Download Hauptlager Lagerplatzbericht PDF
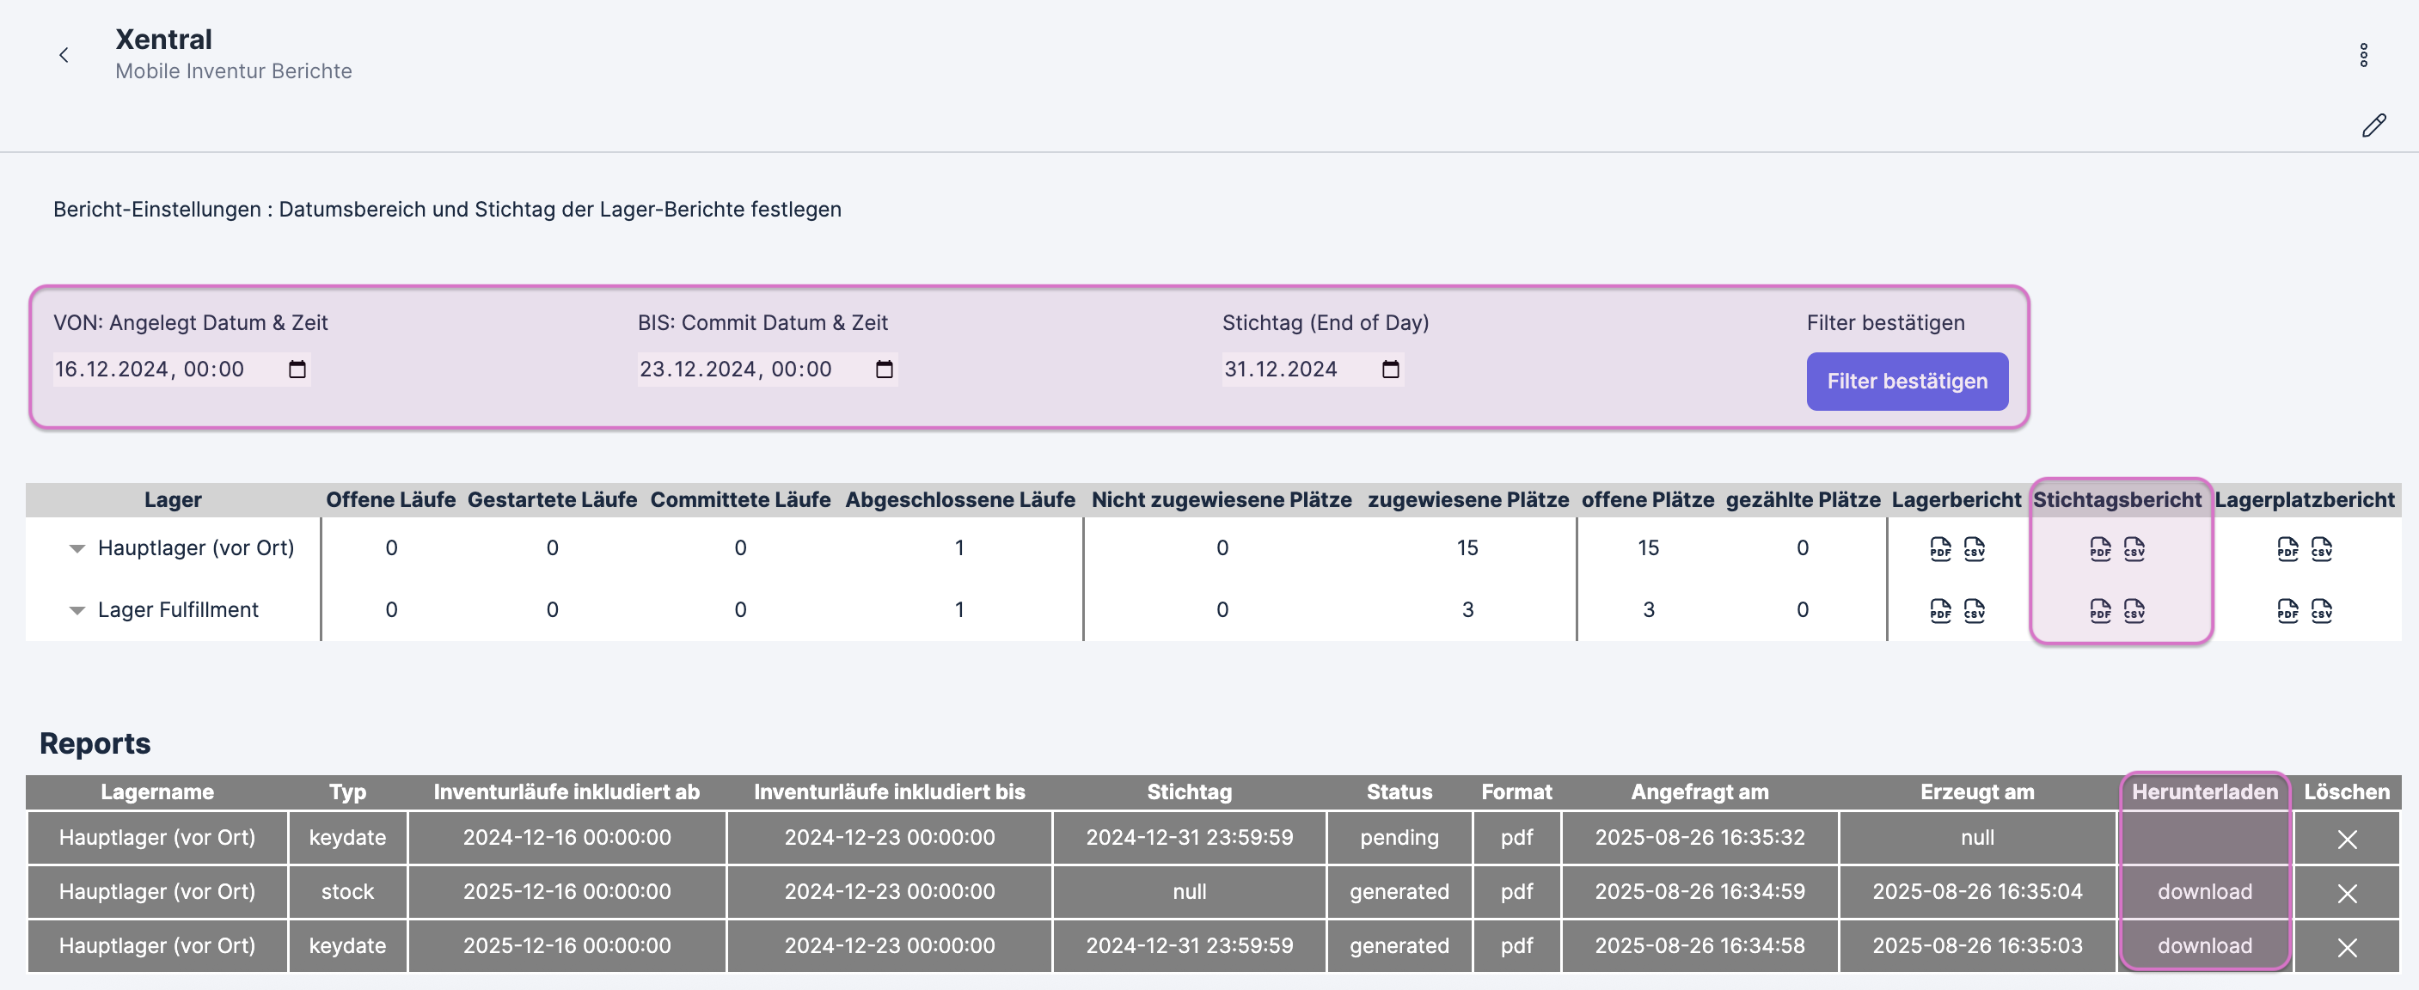This screenshot has width=2419, height=990. point(2287,549)
